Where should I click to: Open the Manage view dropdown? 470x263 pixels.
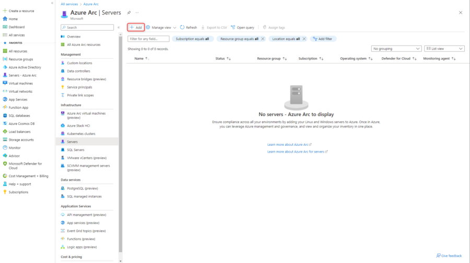pyautogui.click(x=161, y=28)
